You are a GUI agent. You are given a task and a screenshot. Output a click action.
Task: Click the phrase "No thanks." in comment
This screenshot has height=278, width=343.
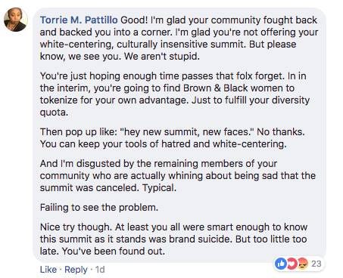click(x=281, y=132)
